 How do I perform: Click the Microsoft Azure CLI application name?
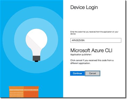coord(91,50)
